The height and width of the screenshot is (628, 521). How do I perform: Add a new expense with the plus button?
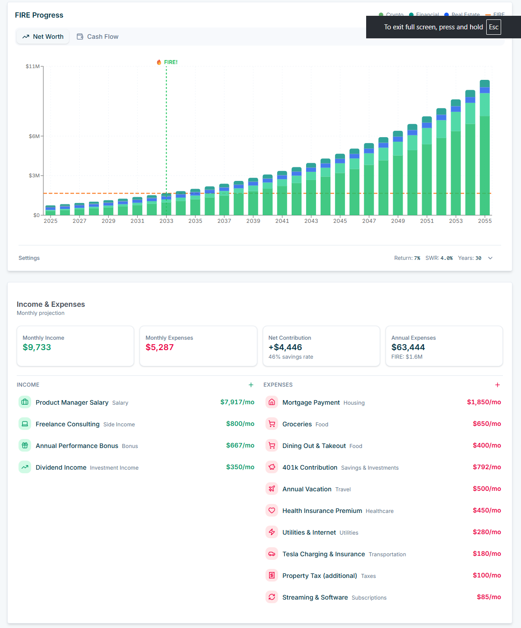click(x=497, y=385)
